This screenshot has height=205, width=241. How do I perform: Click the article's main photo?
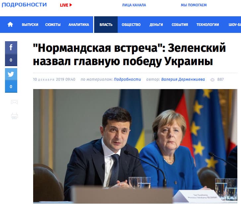[135, 146]
